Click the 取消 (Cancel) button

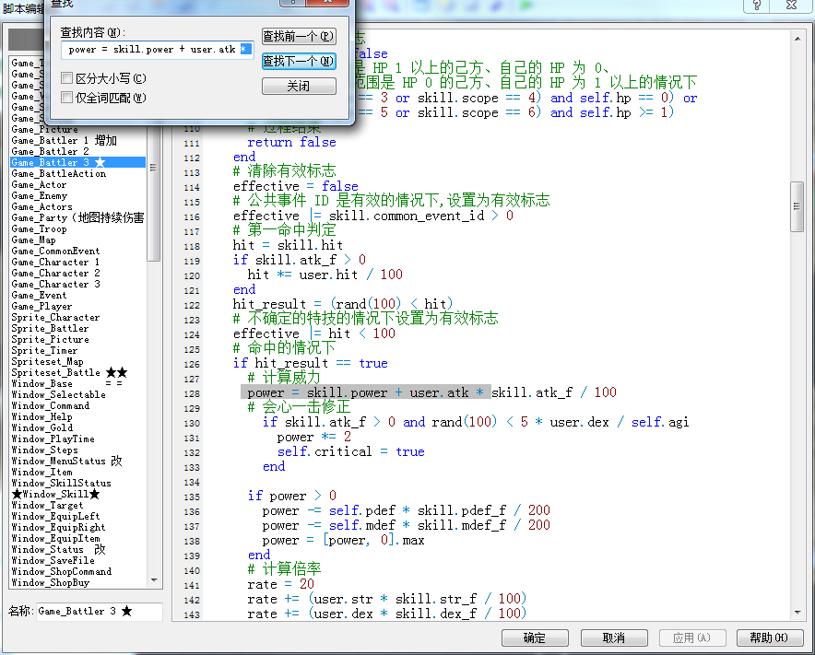tap(614, 637)
